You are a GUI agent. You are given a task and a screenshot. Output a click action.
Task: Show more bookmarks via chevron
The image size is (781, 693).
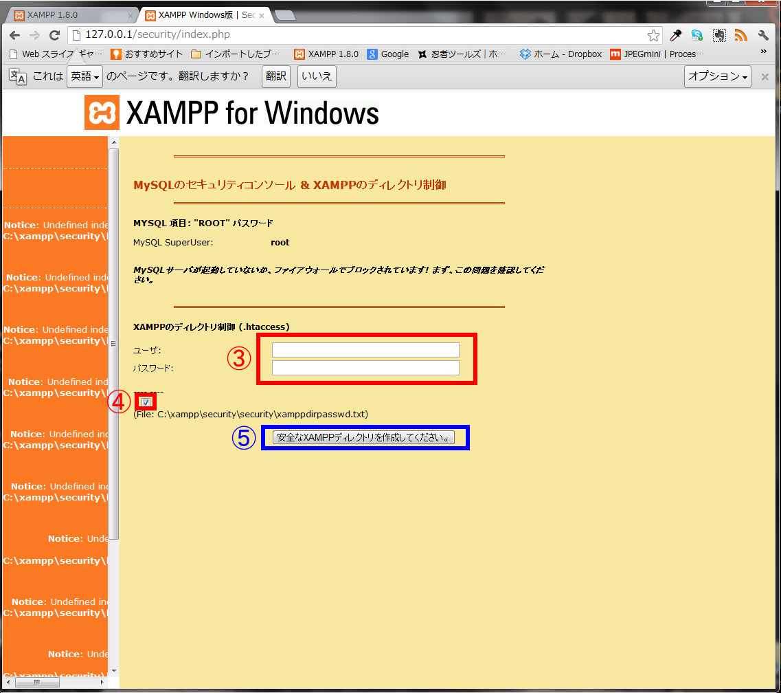(x=763, y=52)
